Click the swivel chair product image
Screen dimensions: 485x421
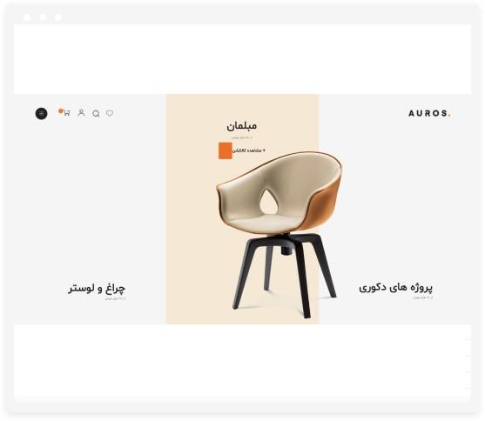click(x=279, y=233)
